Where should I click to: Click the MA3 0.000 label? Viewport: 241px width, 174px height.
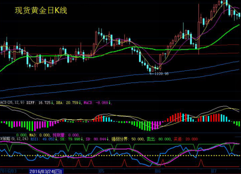[x=40, y=135]
